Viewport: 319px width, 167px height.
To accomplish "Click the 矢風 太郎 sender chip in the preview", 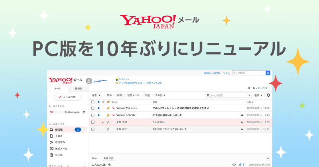I will pos(108,158).
